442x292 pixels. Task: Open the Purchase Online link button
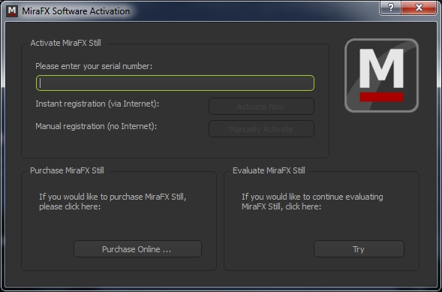(x=137, y=249)
